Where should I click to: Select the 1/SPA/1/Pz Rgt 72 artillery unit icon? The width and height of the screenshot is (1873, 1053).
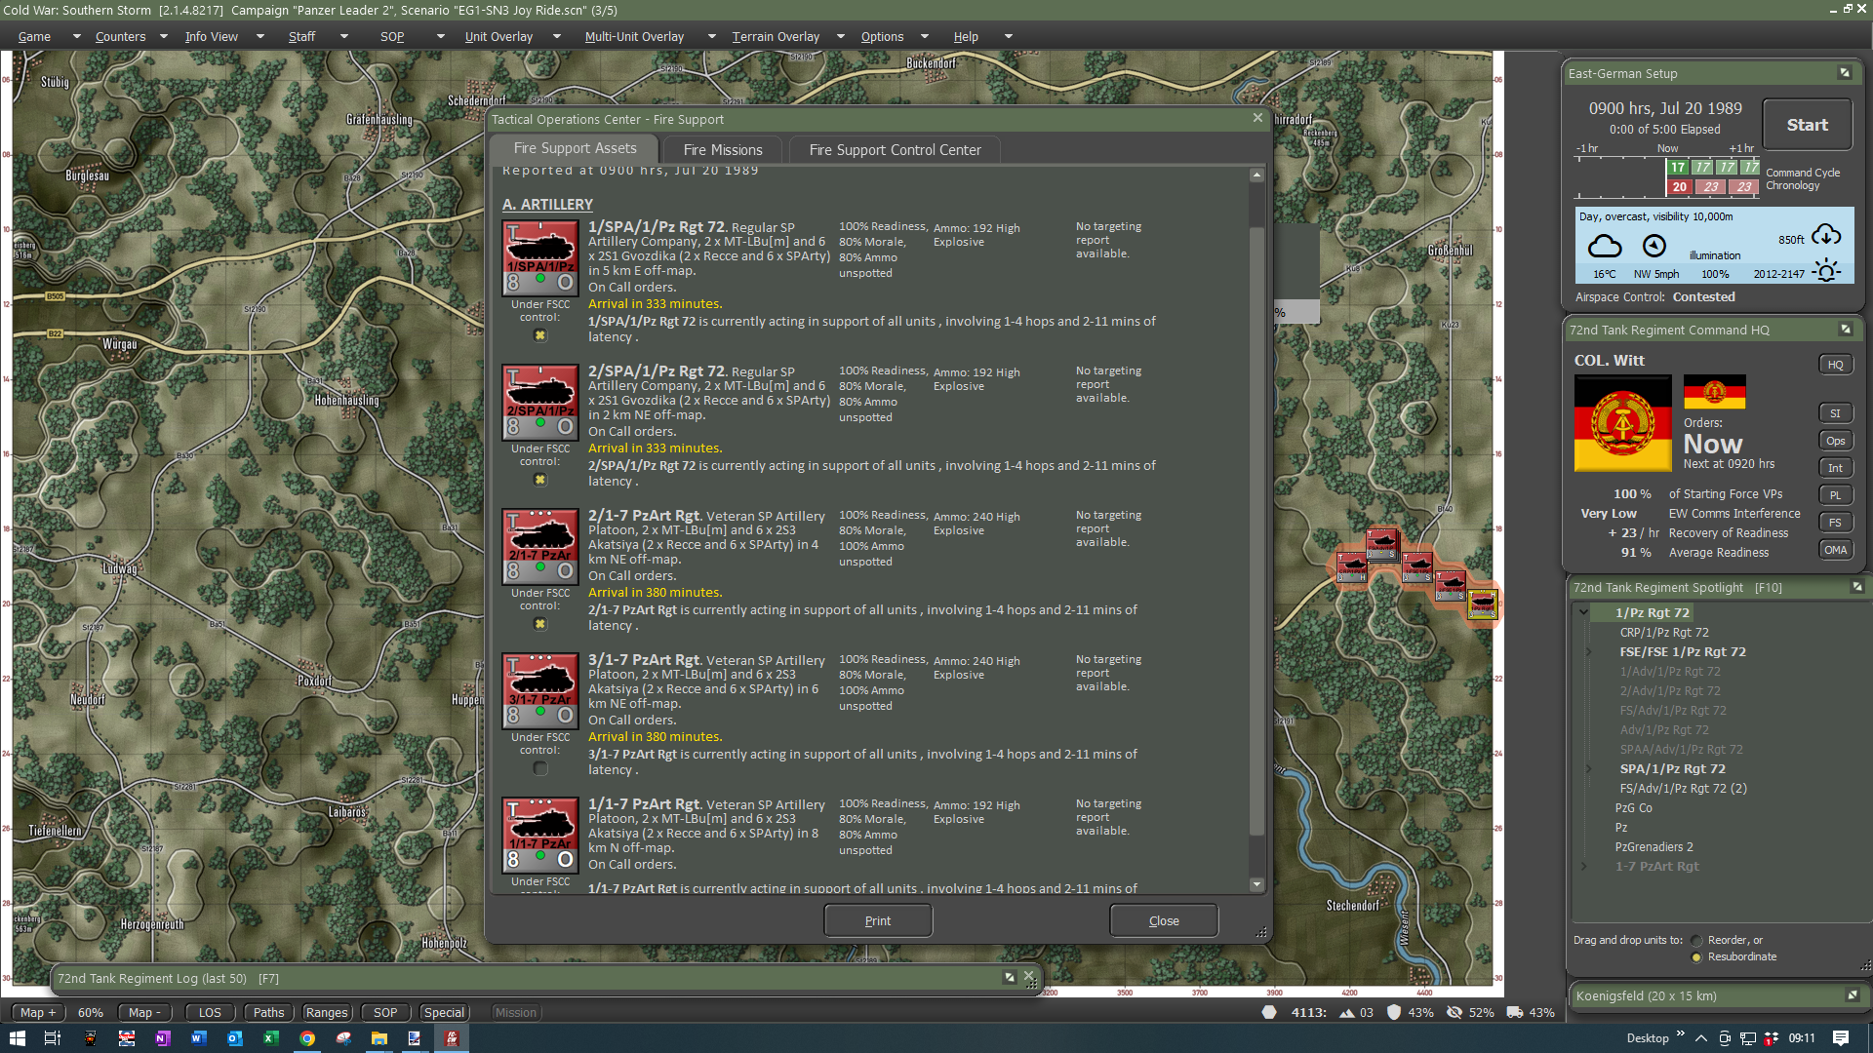pos(539,257)
